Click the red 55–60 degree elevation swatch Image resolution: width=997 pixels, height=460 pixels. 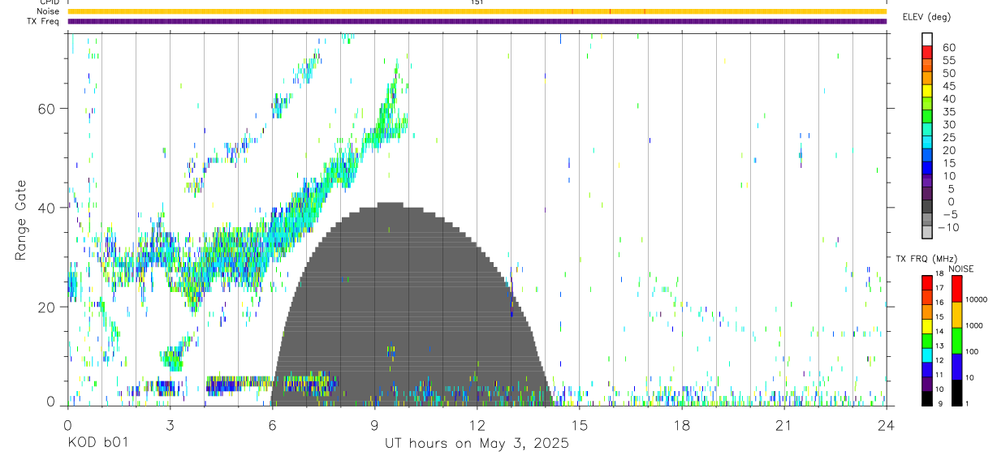(x=927, y=54)
